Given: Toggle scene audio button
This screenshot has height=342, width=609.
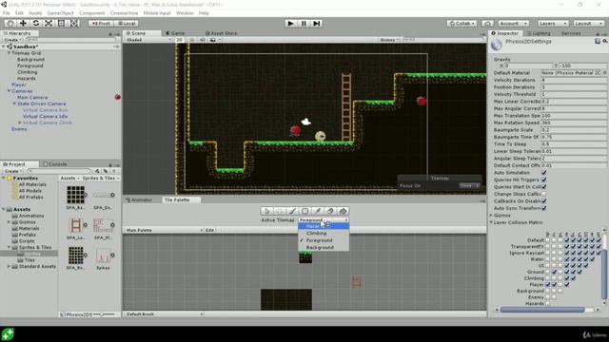Looking at the screenshot, I should 202,40.
